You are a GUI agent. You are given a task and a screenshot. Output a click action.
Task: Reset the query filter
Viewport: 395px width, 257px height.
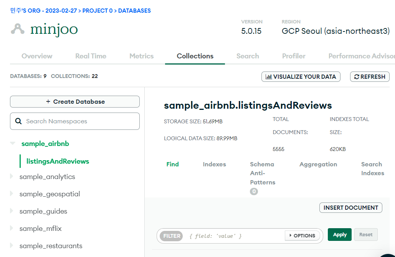click(x=366, y=235)
